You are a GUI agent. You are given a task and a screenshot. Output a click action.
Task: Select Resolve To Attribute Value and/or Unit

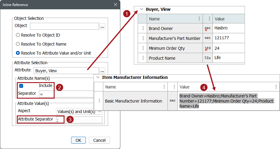18,53
